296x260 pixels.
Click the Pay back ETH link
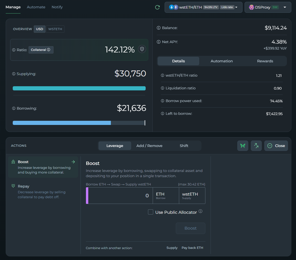tap(192, 248)
